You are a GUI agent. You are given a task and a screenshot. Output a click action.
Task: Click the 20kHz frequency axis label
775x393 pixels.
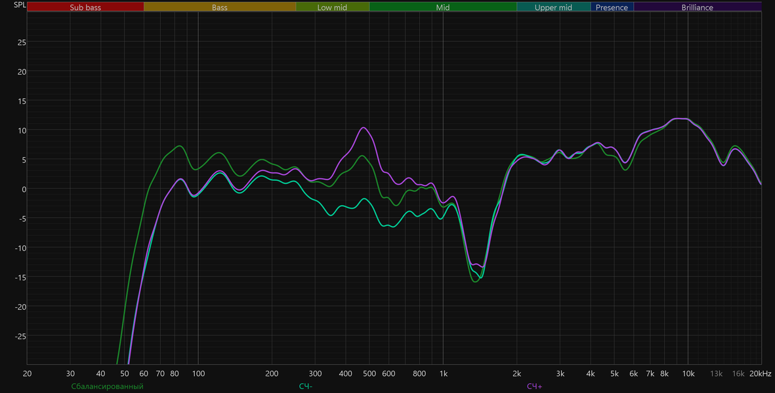760,374
